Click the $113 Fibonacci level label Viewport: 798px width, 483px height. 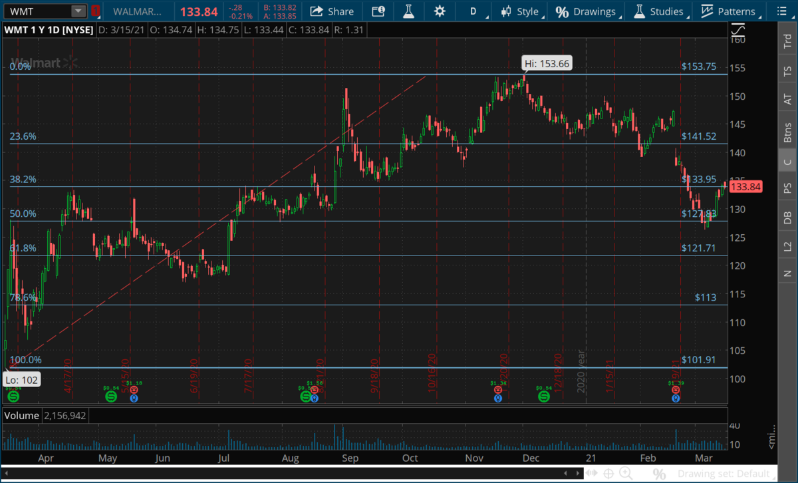[x=706, y=297]
